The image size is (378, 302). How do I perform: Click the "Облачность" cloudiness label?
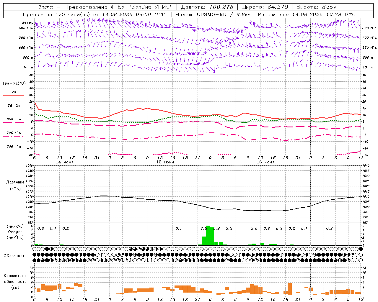click(x=15, y=256)
